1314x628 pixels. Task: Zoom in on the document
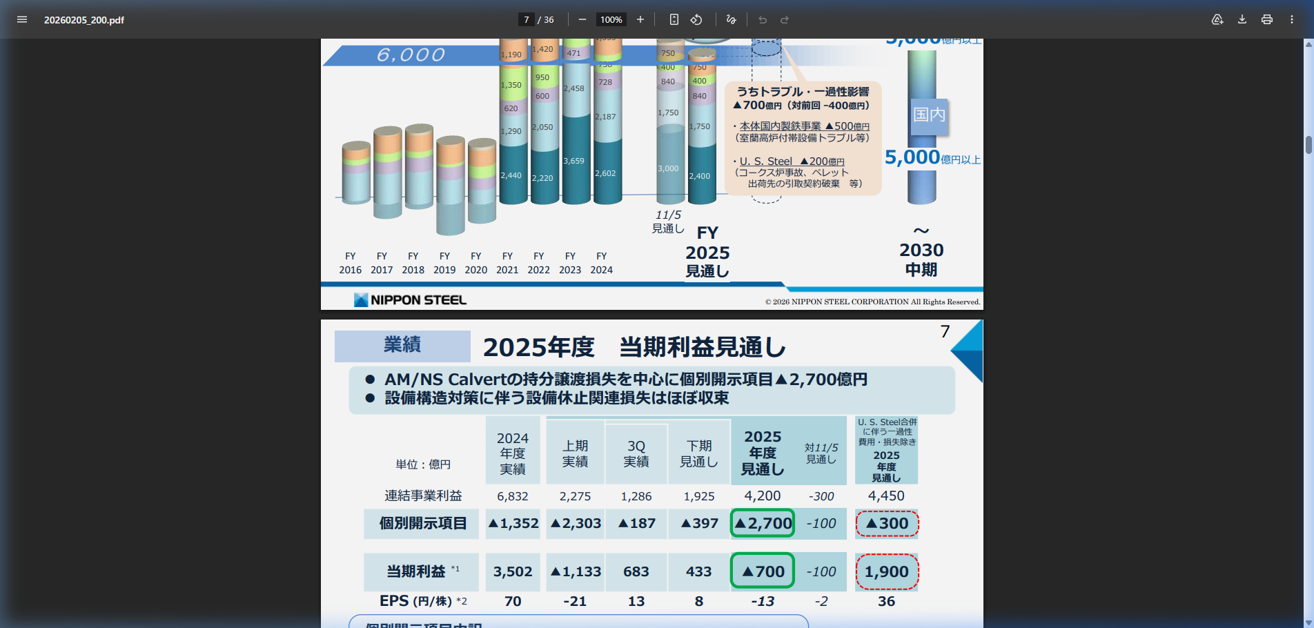pyautogui.click(x=640, y=19)
